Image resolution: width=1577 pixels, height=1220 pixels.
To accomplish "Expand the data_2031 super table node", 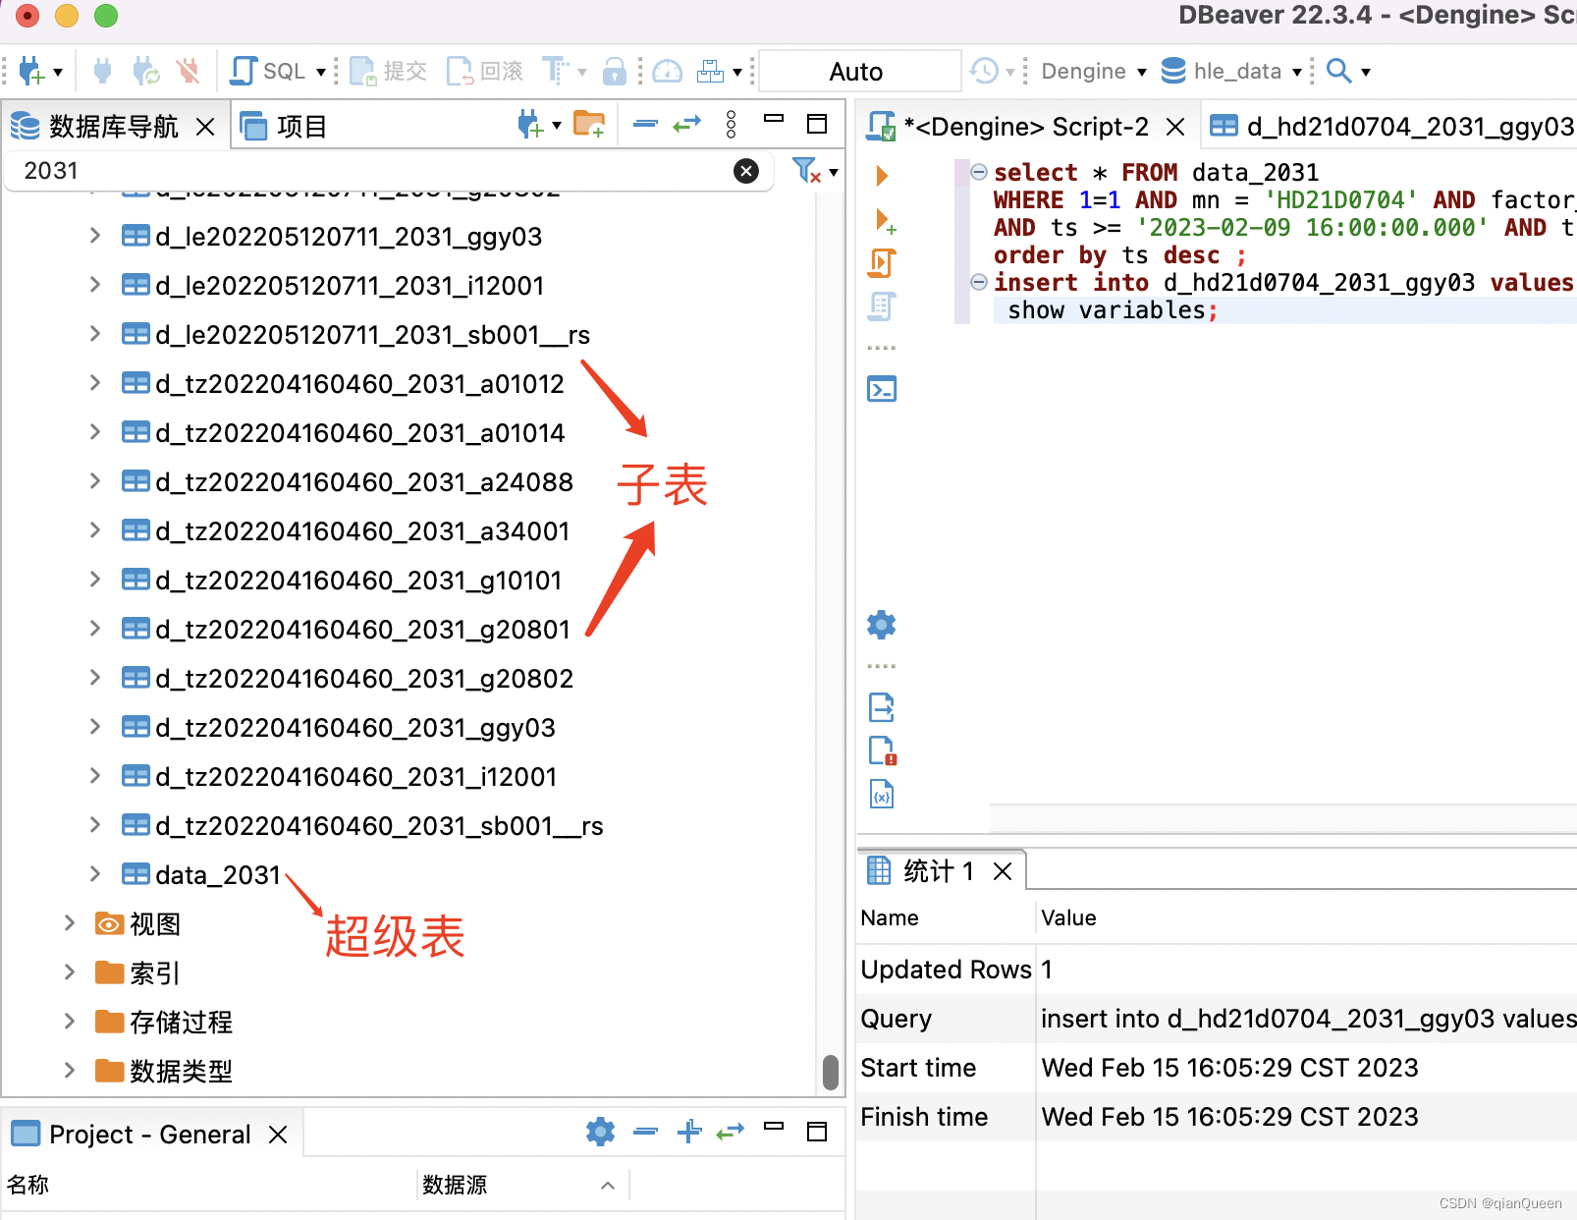I will point(94,874).
